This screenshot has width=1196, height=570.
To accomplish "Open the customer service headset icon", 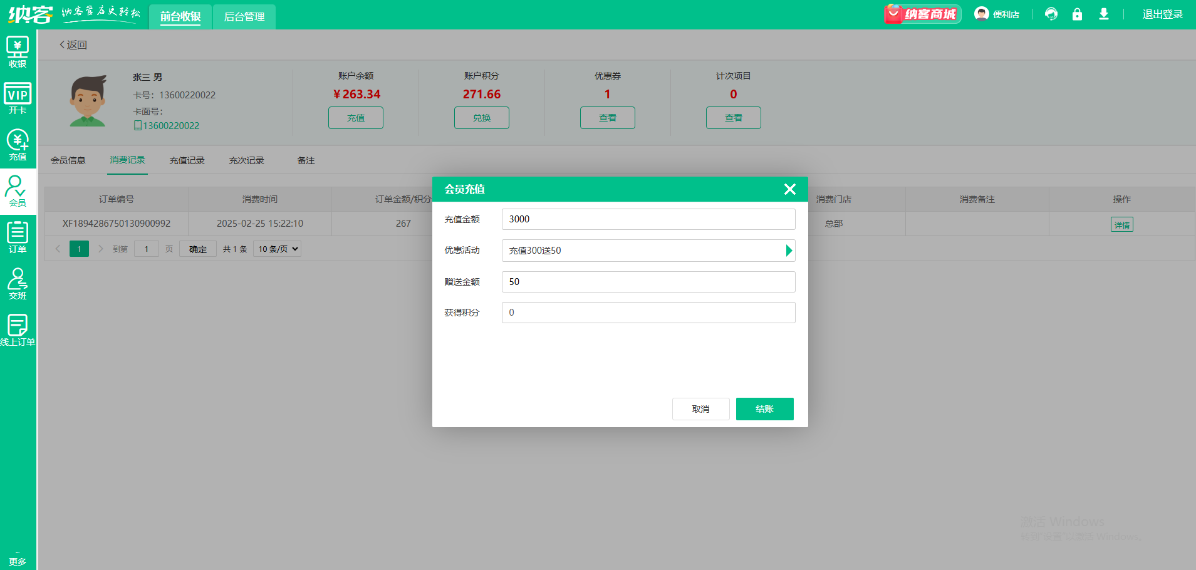I will (x=1051, y=14).
